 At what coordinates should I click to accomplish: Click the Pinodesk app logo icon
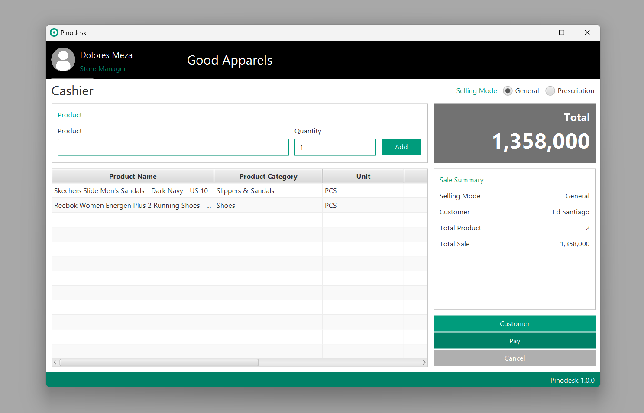click(54, 32)
